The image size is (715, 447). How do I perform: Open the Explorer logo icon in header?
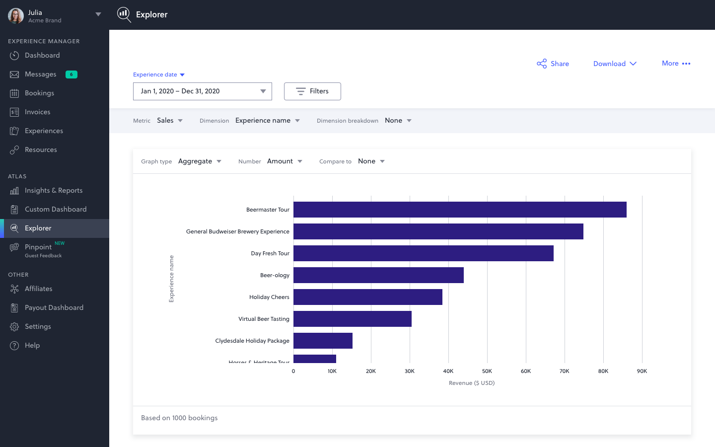point(124,15)
